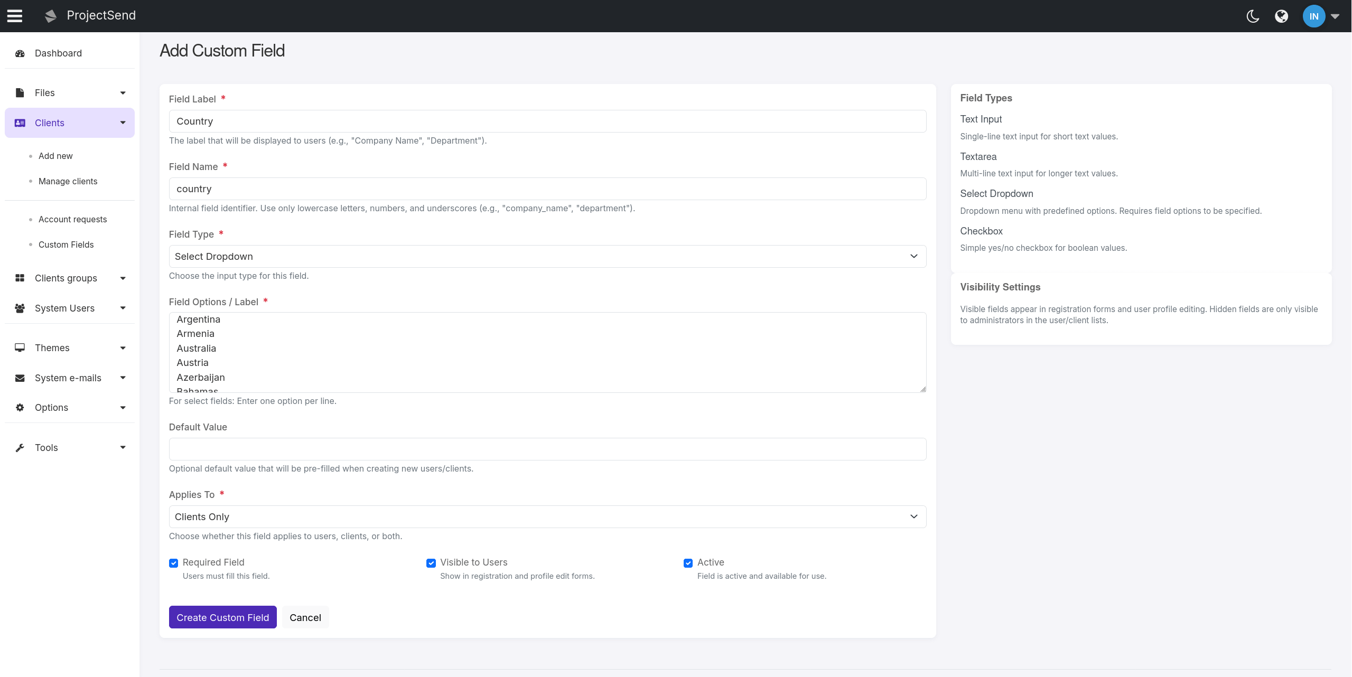1352x677 pixels.
Task: Click the System e-mails envelope icon
Action: (20, 378)
